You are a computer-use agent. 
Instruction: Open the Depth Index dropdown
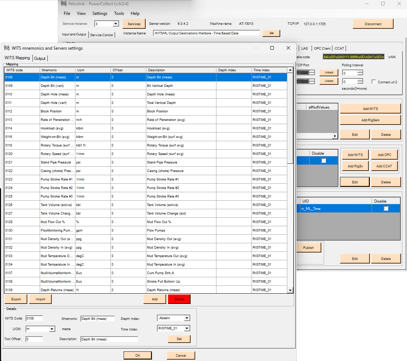[187, 318]
